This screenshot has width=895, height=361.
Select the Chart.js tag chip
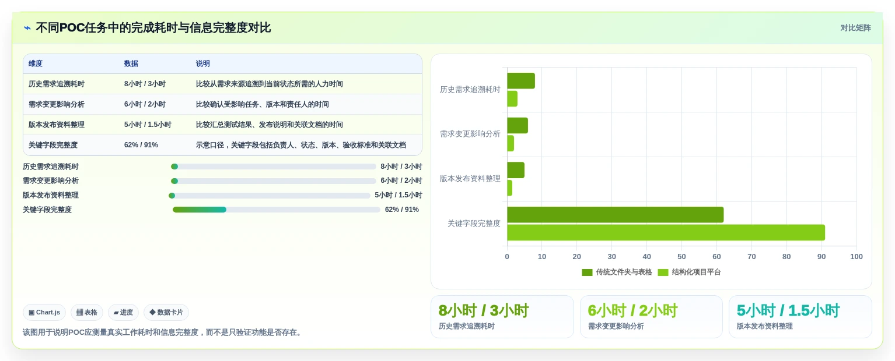click(44, 313)
